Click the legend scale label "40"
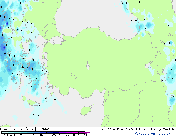Image resolution: width=176 pixels, height=136 pixels. click(x=73, y=135)
